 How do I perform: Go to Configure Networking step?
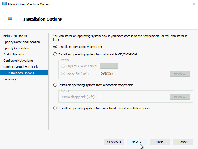point(18,61)
